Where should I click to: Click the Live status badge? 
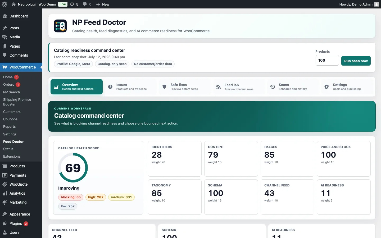coord(63,4)
